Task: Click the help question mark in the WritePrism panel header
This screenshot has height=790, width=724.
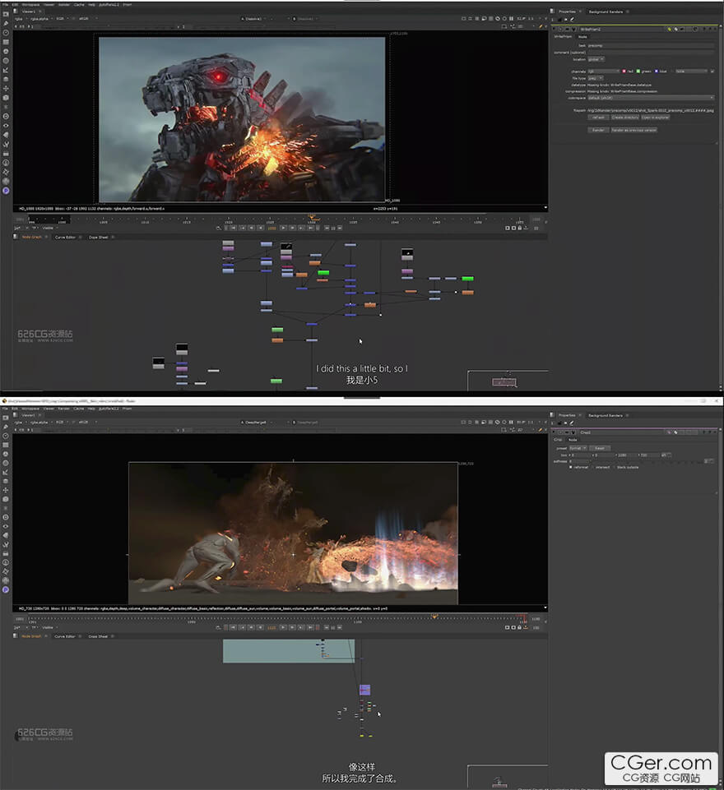Action: click(x=704, y=30)
